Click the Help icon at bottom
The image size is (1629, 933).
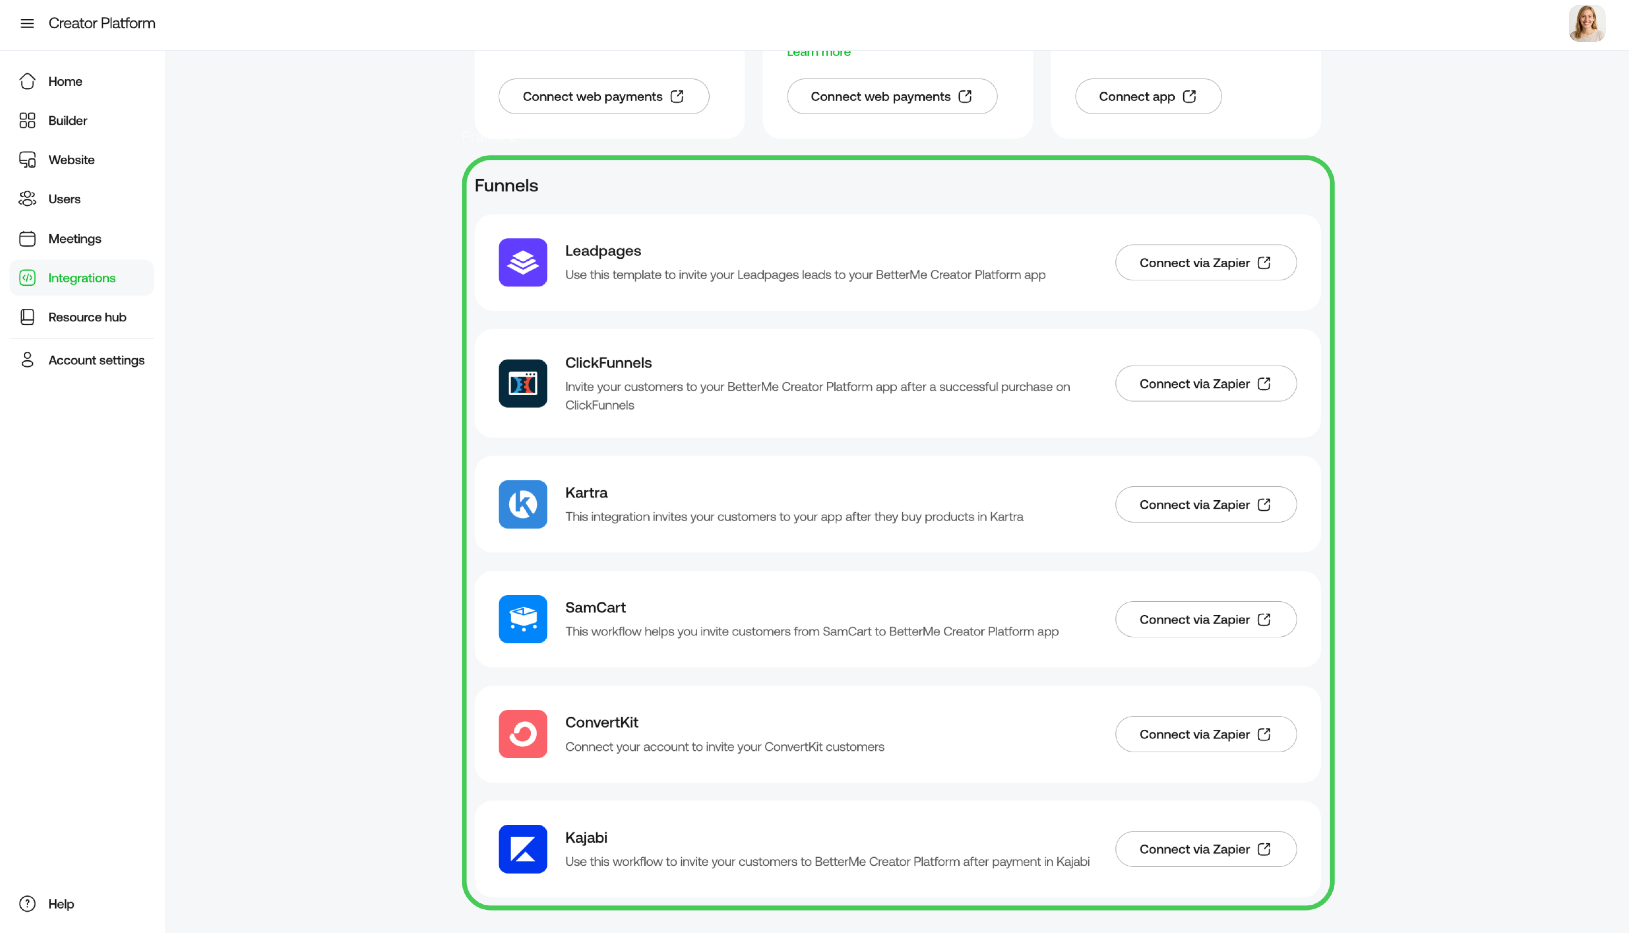(28, 904)
